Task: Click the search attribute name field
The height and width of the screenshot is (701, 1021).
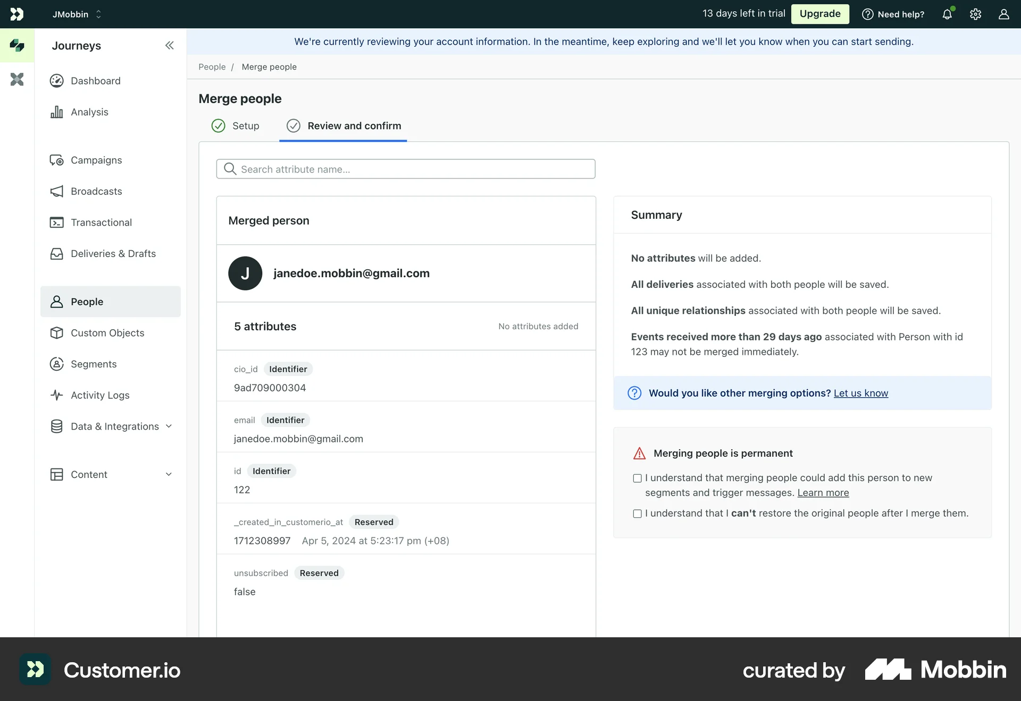Action: 405,169
